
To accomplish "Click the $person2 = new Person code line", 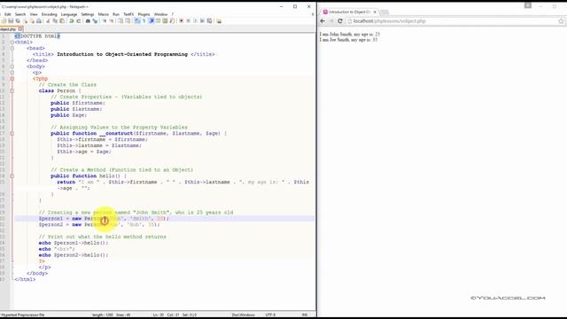I will 99,224.
